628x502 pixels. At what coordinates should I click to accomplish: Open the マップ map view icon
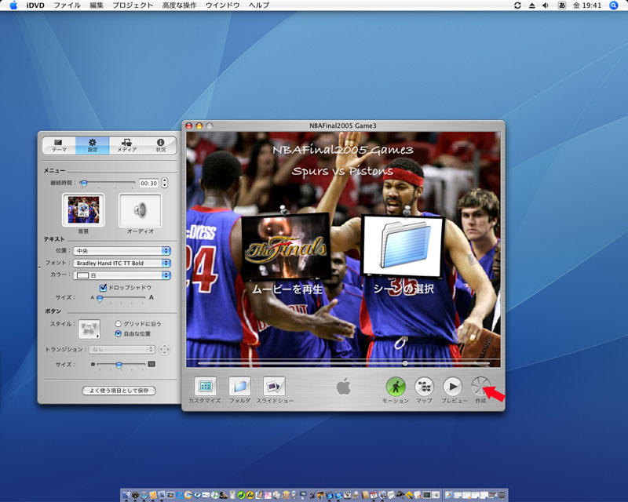424,386
